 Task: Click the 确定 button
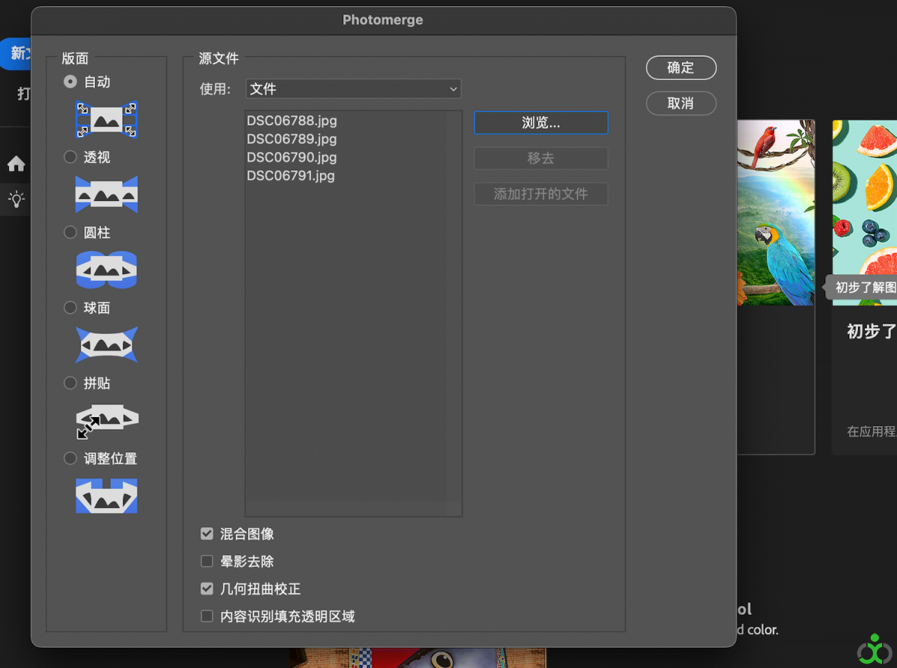pos(681,67)
